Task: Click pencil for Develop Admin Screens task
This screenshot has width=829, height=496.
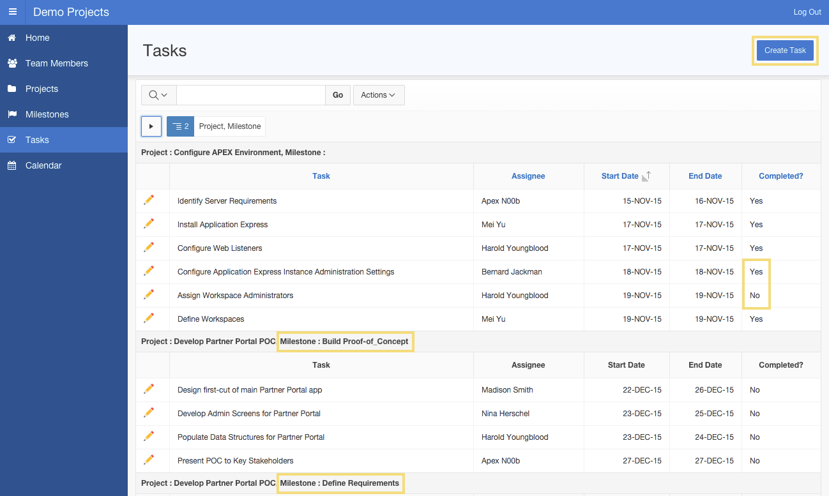Action: (149, 413)
